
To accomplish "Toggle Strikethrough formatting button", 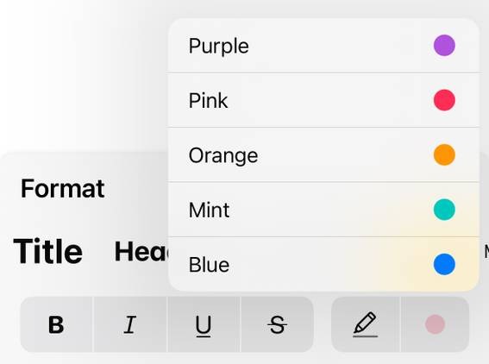I will [x=277, y=324].
